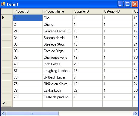The height and width of the screenshot is (116, 139).
Task: Select the current row arrow header for Chai
Action: 7,18
